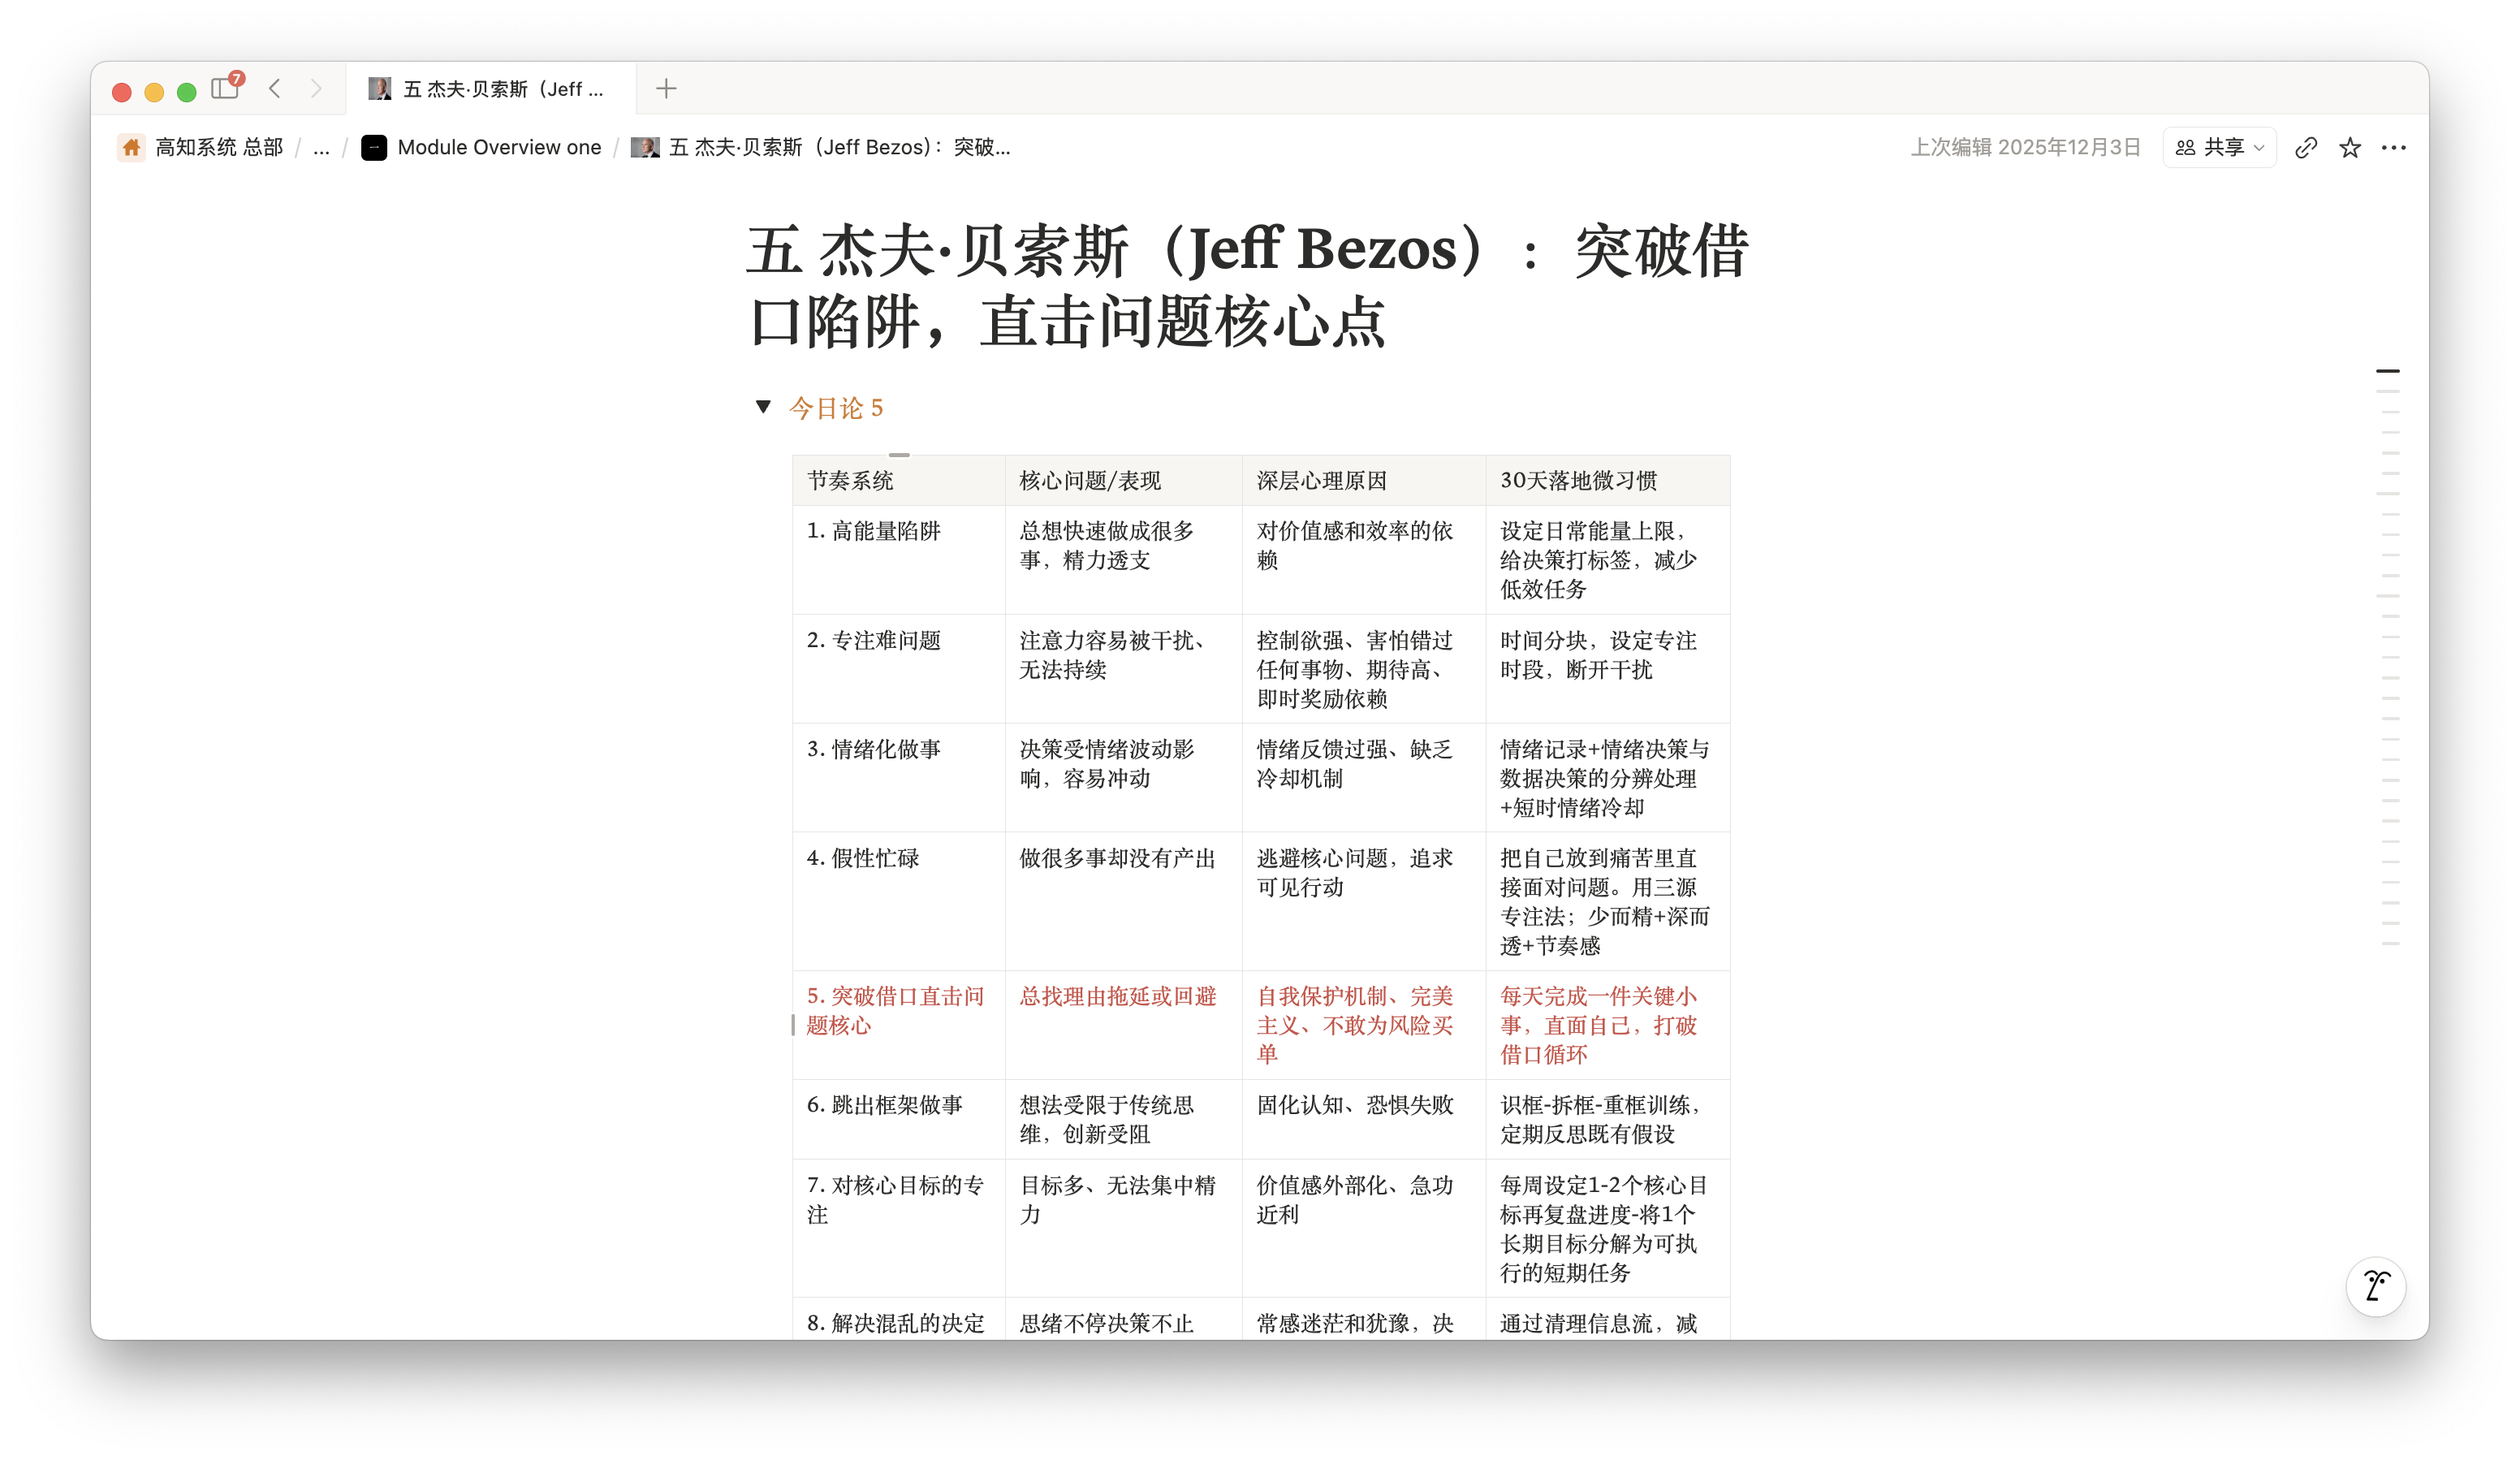Select the 核心问题/表现 column header
The image size is (2520, 1460).
tap(1123, 480)
